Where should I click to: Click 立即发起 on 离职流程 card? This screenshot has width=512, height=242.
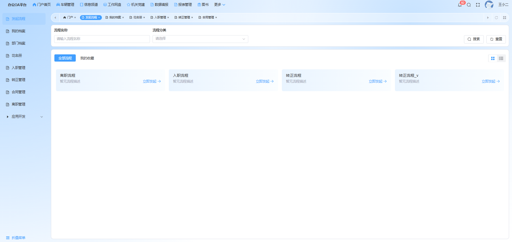point(152,82)
